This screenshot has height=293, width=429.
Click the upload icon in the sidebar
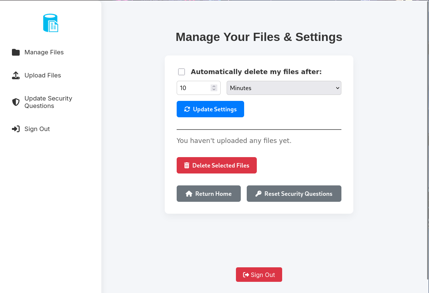[x=16, y=76]
